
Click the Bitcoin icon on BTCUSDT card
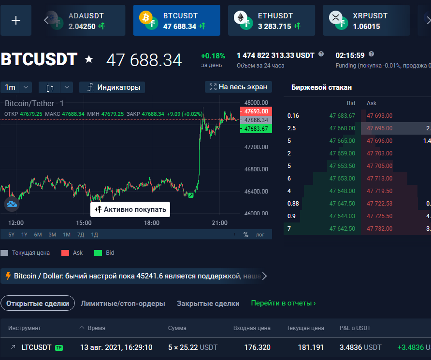point(146,17)
